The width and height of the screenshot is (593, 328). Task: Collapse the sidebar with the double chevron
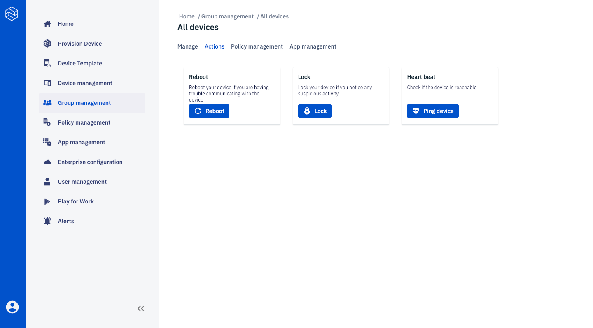pos(141,308)
